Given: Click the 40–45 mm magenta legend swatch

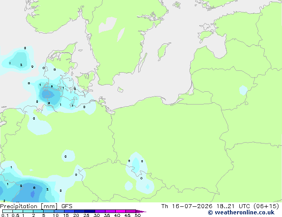Looking at the screenshot, I should [x=121, y=211].
